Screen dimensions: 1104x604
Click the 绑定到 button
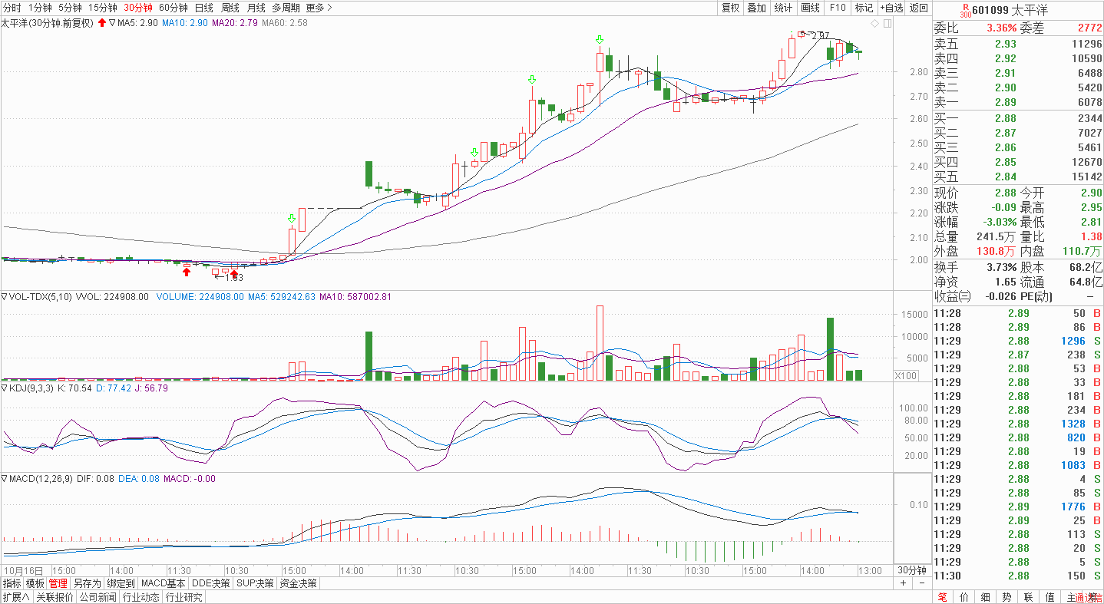coord(121,583)
